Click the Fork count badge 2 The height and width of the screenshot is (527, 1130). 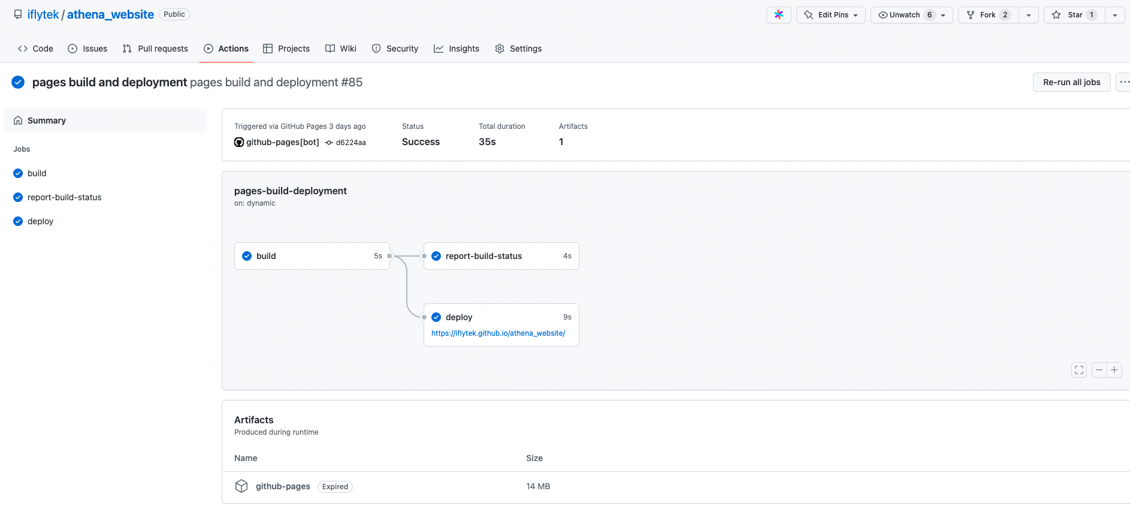coord(1005,15)
